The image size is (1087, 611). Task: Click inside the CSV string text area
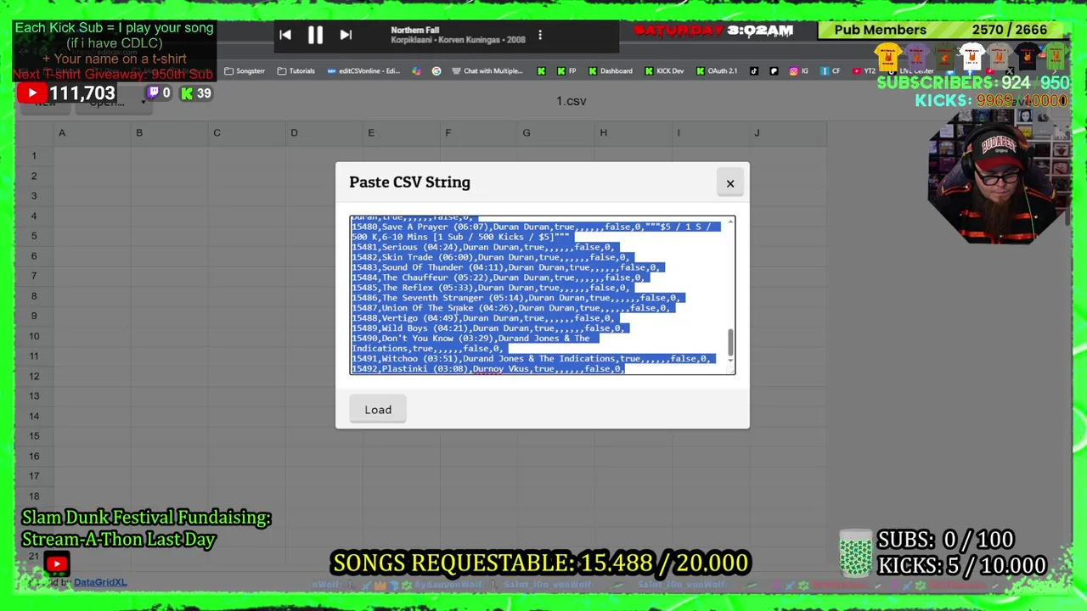[538, 294]
